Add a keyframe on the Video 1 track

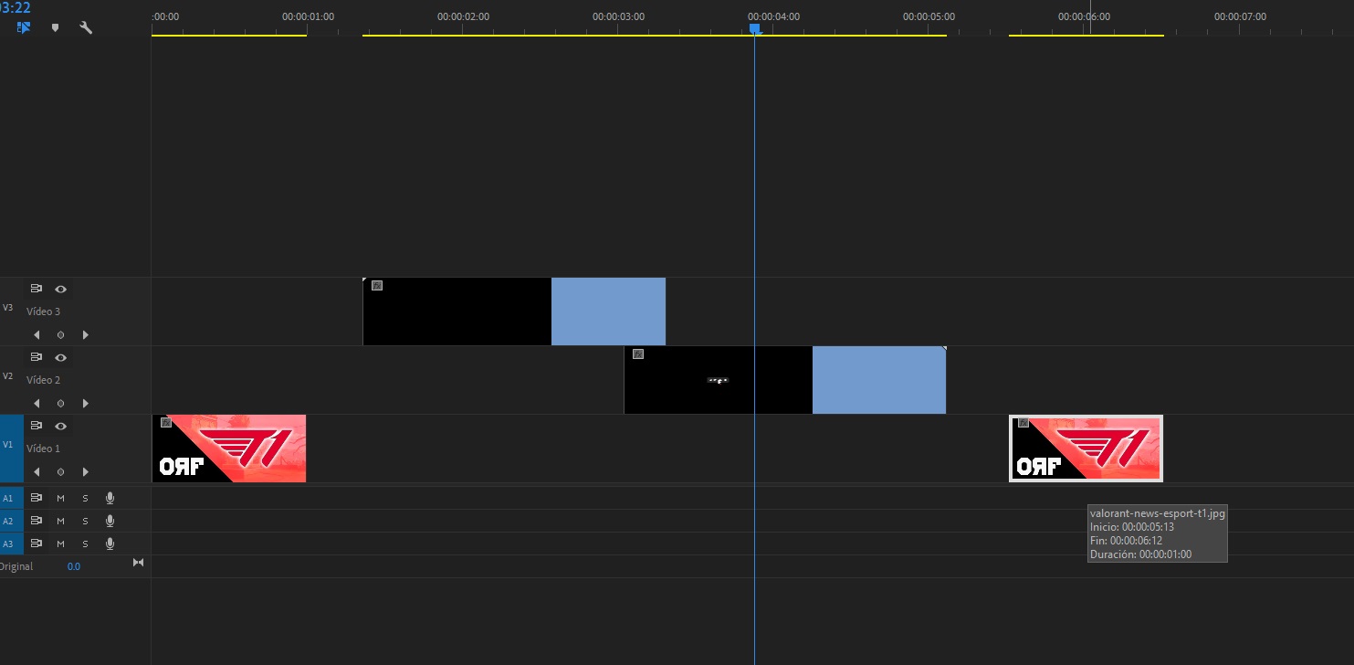click(60, 471)
